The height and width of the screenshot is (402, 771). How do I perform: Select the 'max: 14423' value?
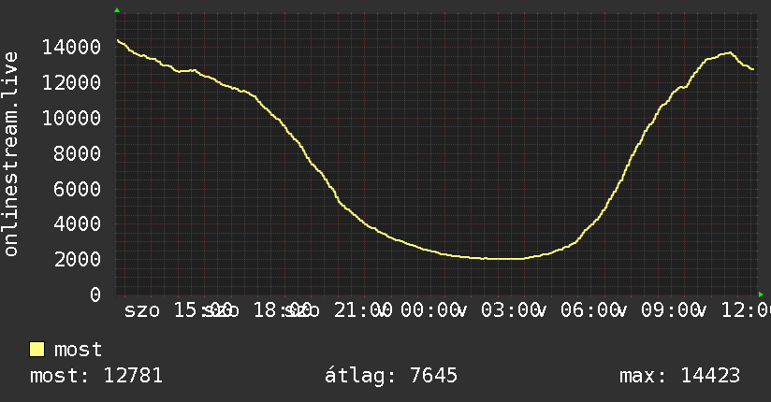[x=679, y=376]
